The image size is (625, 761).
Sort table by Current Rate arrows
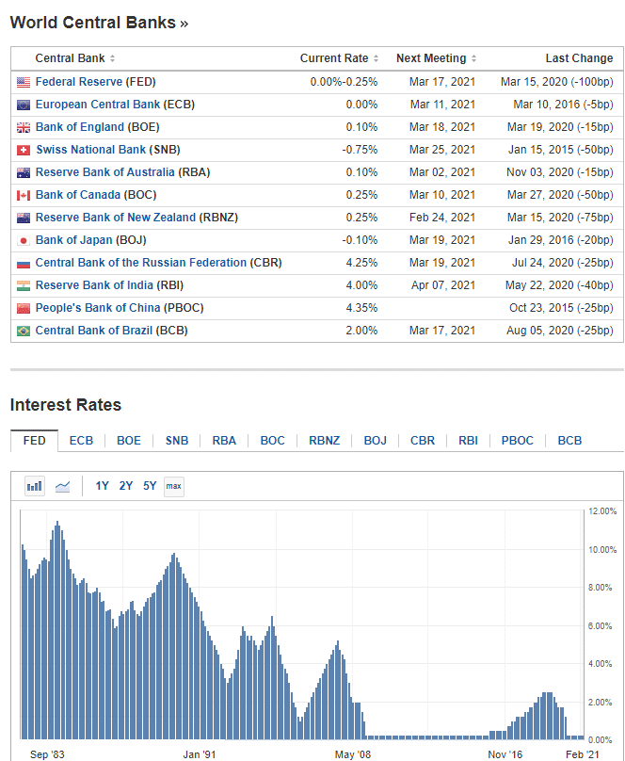[x=376, y=58]
